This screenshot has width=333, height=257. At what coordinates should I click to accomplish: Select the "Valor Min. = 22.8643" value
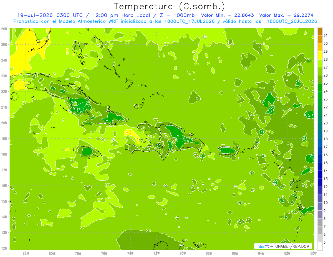pyautogui.click(x=228, y=15)
